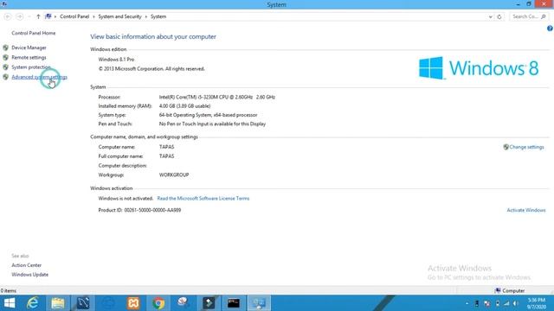
Task: Go up one level with the Up arrow
Action: (x=38, y=16)
